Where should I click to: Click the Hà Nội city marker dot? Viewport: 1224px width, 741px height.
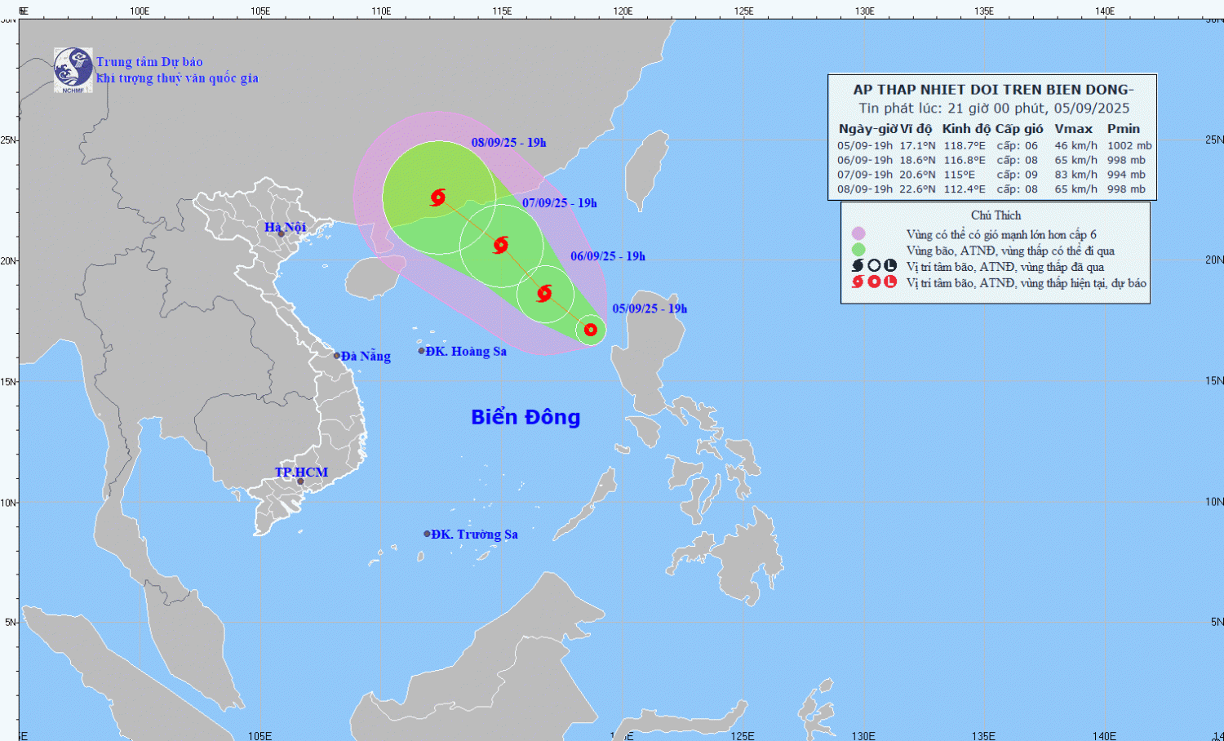(x=282, y=234)
